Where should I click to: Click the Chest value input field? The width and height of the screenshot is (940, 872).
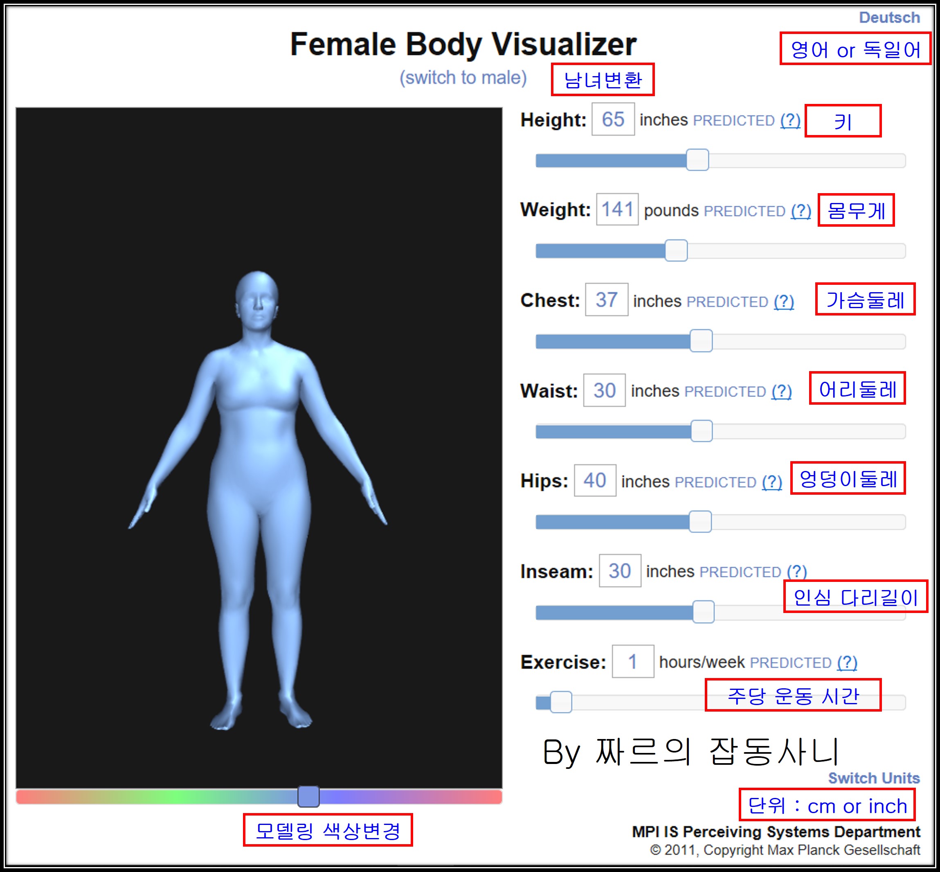click(x=606, y=300)
